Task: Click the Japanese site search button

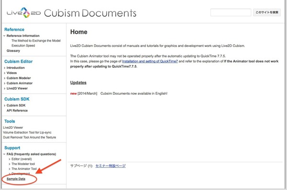Action: pyautogui.click(x=267, y=12)
